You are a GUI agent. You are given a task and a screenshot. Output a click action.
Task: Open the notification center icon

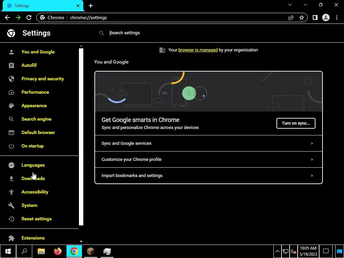click(326, 251)
